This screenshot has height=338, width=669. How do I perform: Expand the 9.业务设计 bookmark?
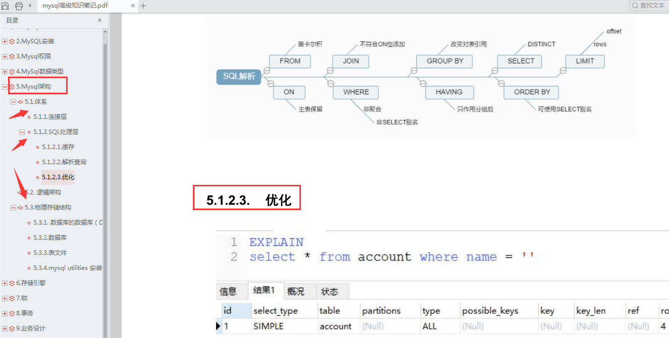coord(5,328)
